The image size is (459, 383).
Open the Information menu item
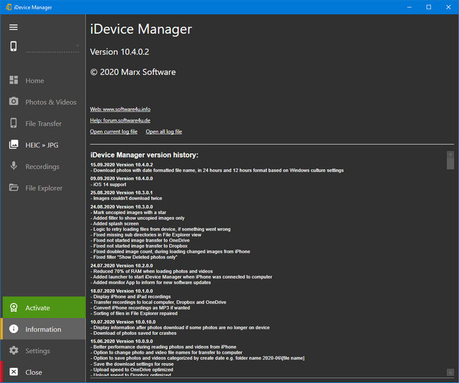tap(43, 329)
